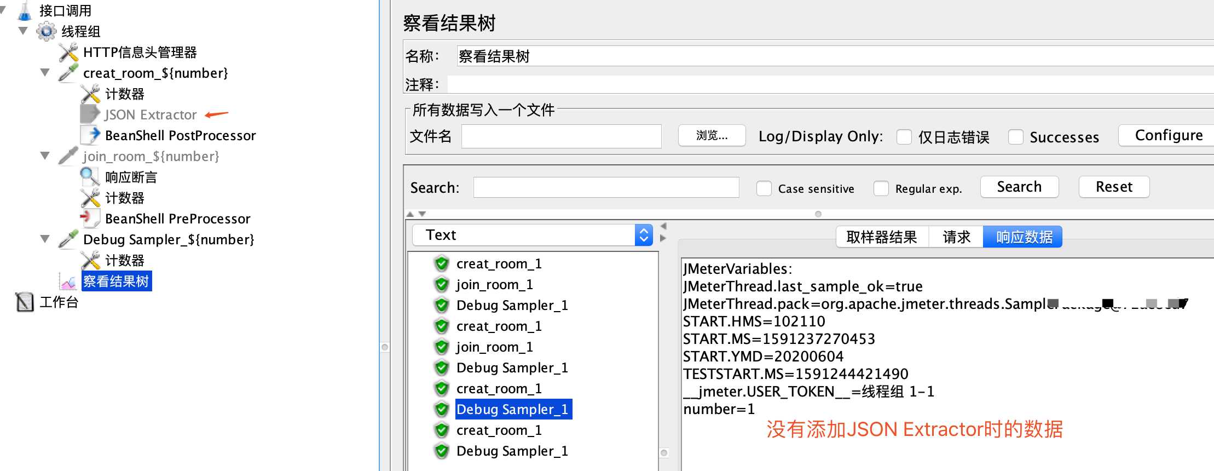This screenshot has height=471, width=1214.
Task: Click the 'START.YMD=20200604' line
Action: point(763,357)
